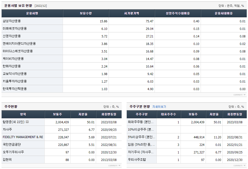This screenshot has height=169, width=248.
Task: Click 운용사별 보유 현황 section title
Action: pyautogui.click(x=18, y=6)
